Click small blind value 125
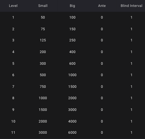The height and width of the screenshot is (139, 145). point(43,40)
